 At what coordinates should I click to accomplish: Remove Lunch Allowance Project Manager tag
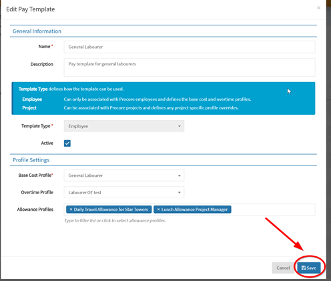point(158,210)
